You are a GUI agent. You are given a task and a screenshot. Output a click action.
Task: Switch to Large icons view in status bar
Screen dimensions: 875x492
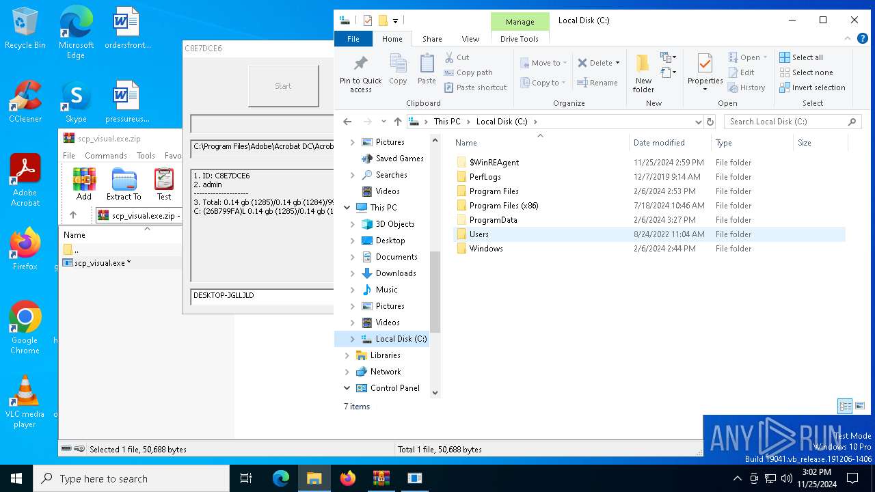[x=861, y=406]
